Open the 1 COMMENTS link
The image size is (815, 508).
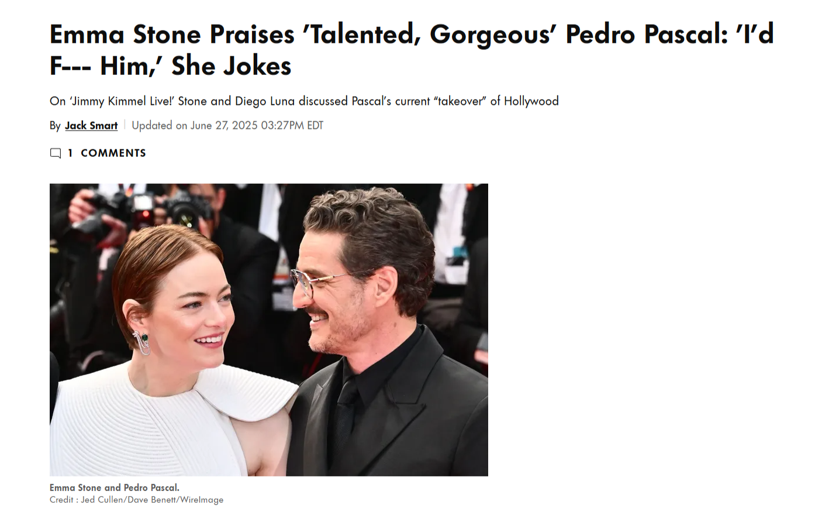coord(106,153)
